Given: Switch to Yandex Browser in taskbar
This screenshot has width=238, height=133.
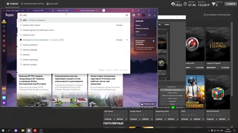Looking at the screenshot, I should [29, 130].
